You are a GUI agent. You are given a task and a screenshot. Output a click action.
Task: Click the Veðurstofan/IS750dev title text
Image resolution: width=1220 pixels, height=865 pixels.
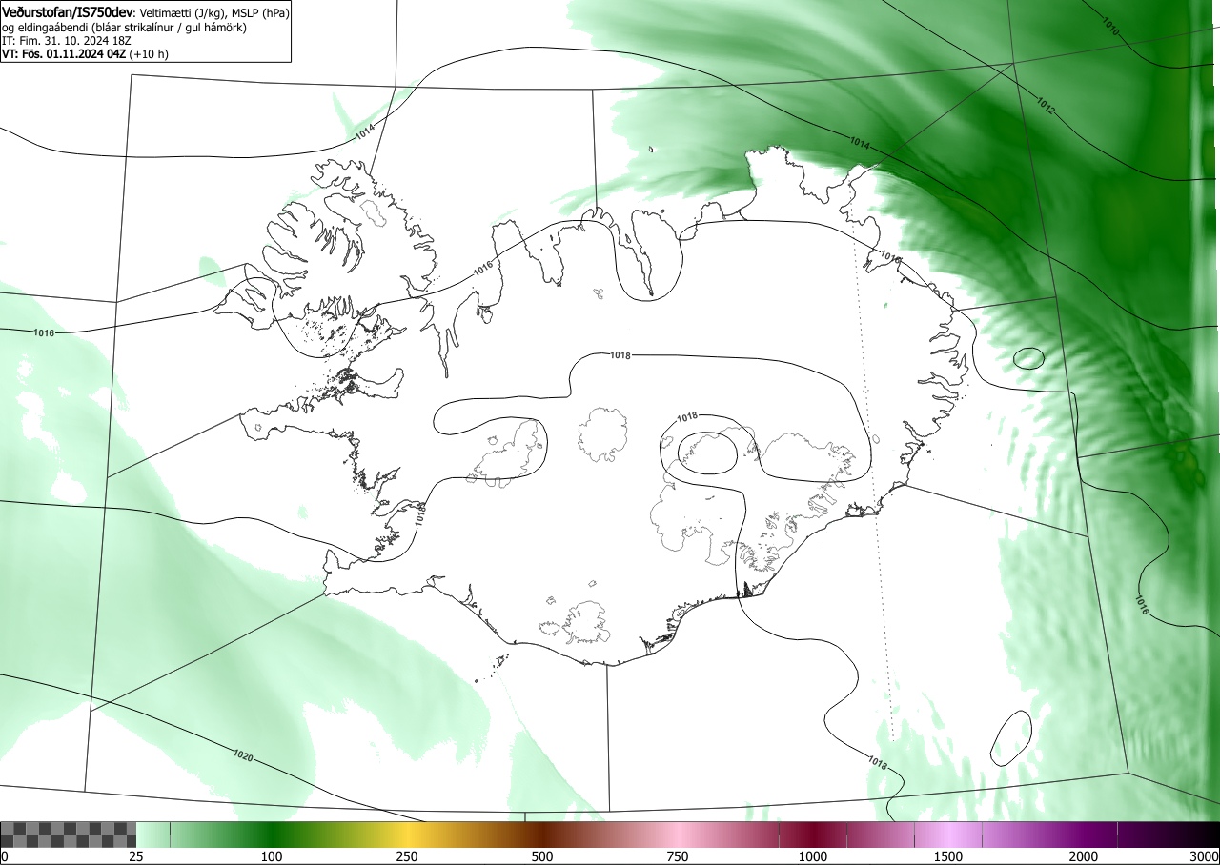pyautogui.click(x=70, y=12)
